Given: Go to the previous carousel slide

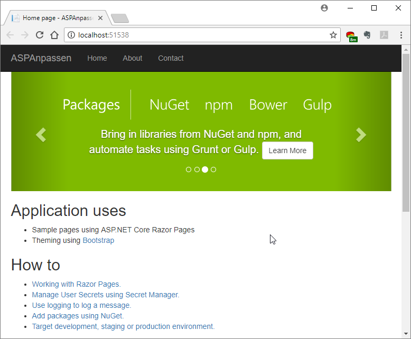Looking at the screenshot, I should (x=41, y=135).
